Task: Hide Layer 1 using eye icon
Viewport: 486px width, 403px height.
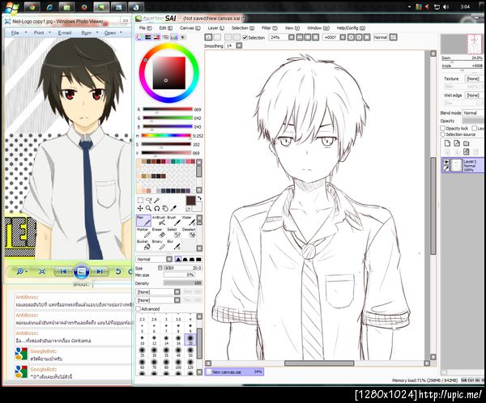Action: pos(446,162)
